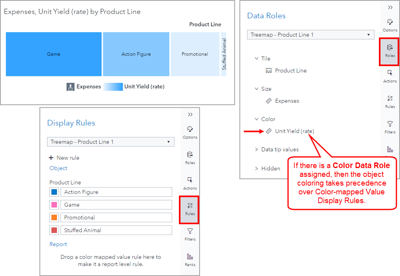
Task: Open Filters in the Data Roles sidebar
Action: (390, 127)
